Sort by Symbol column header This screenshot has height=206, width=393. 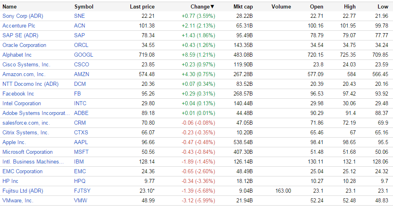tap(84, 6)
